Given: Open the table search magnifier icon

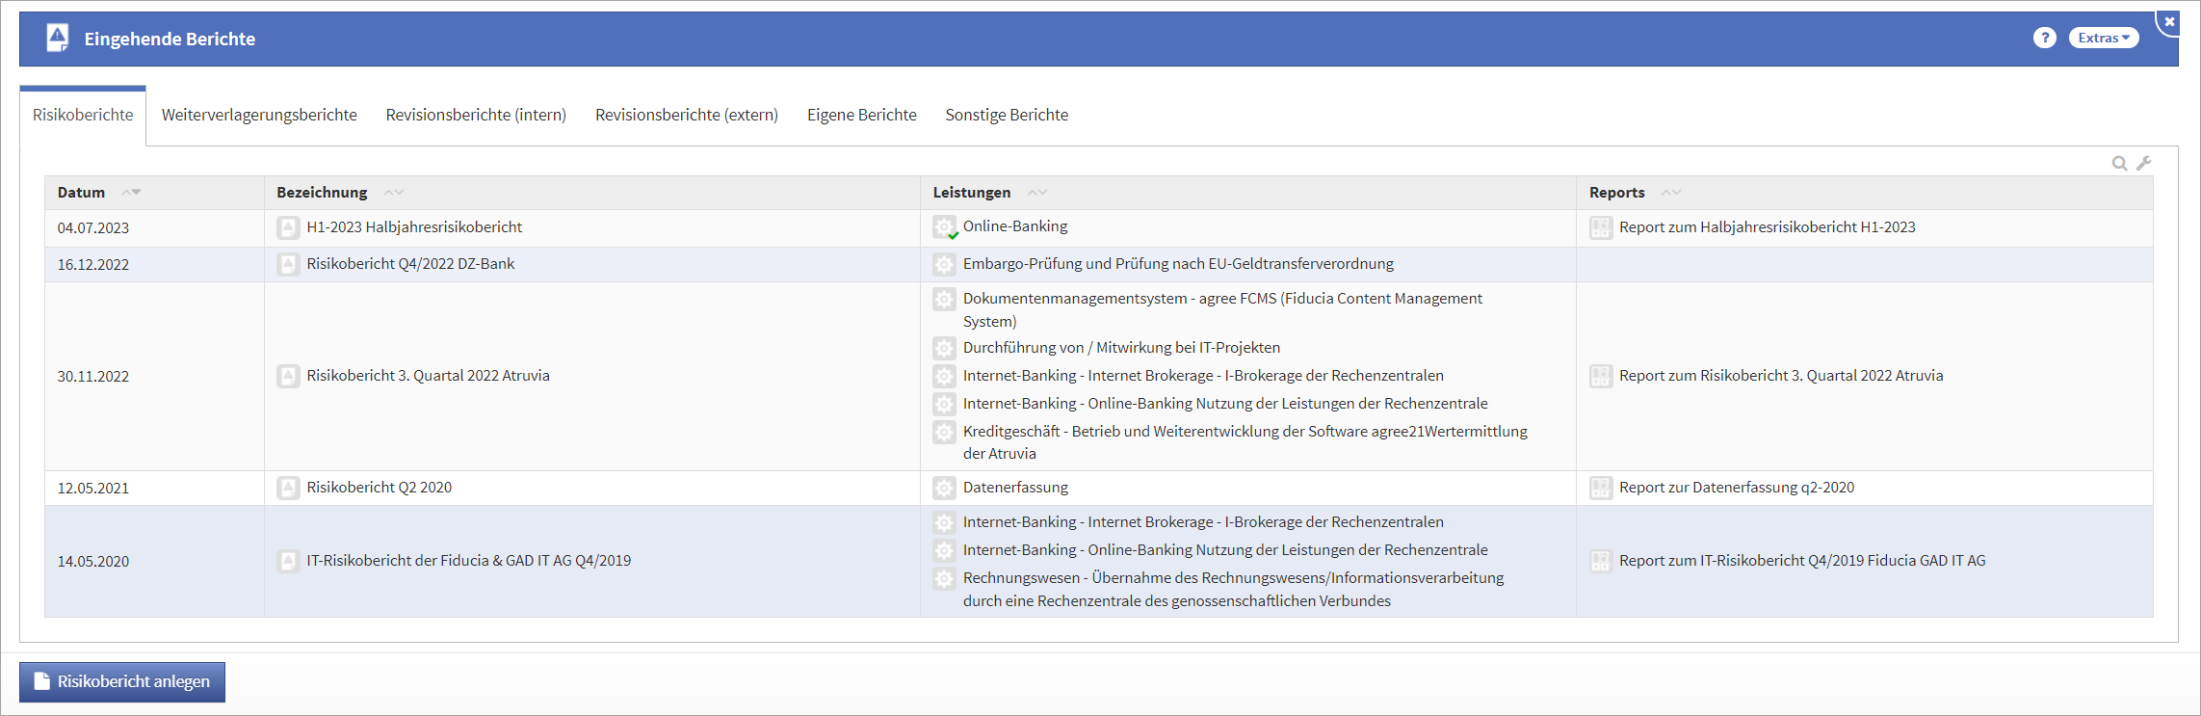Looking at the screenshot, I should click(2119, 164).
